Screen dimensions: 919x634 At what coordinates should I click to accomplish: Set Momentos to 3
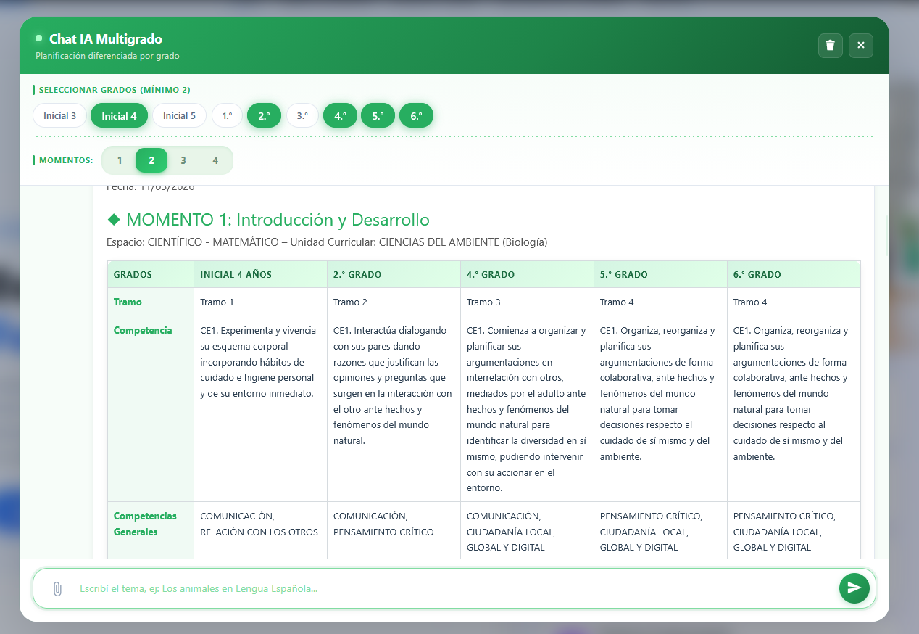pos(183,160)
